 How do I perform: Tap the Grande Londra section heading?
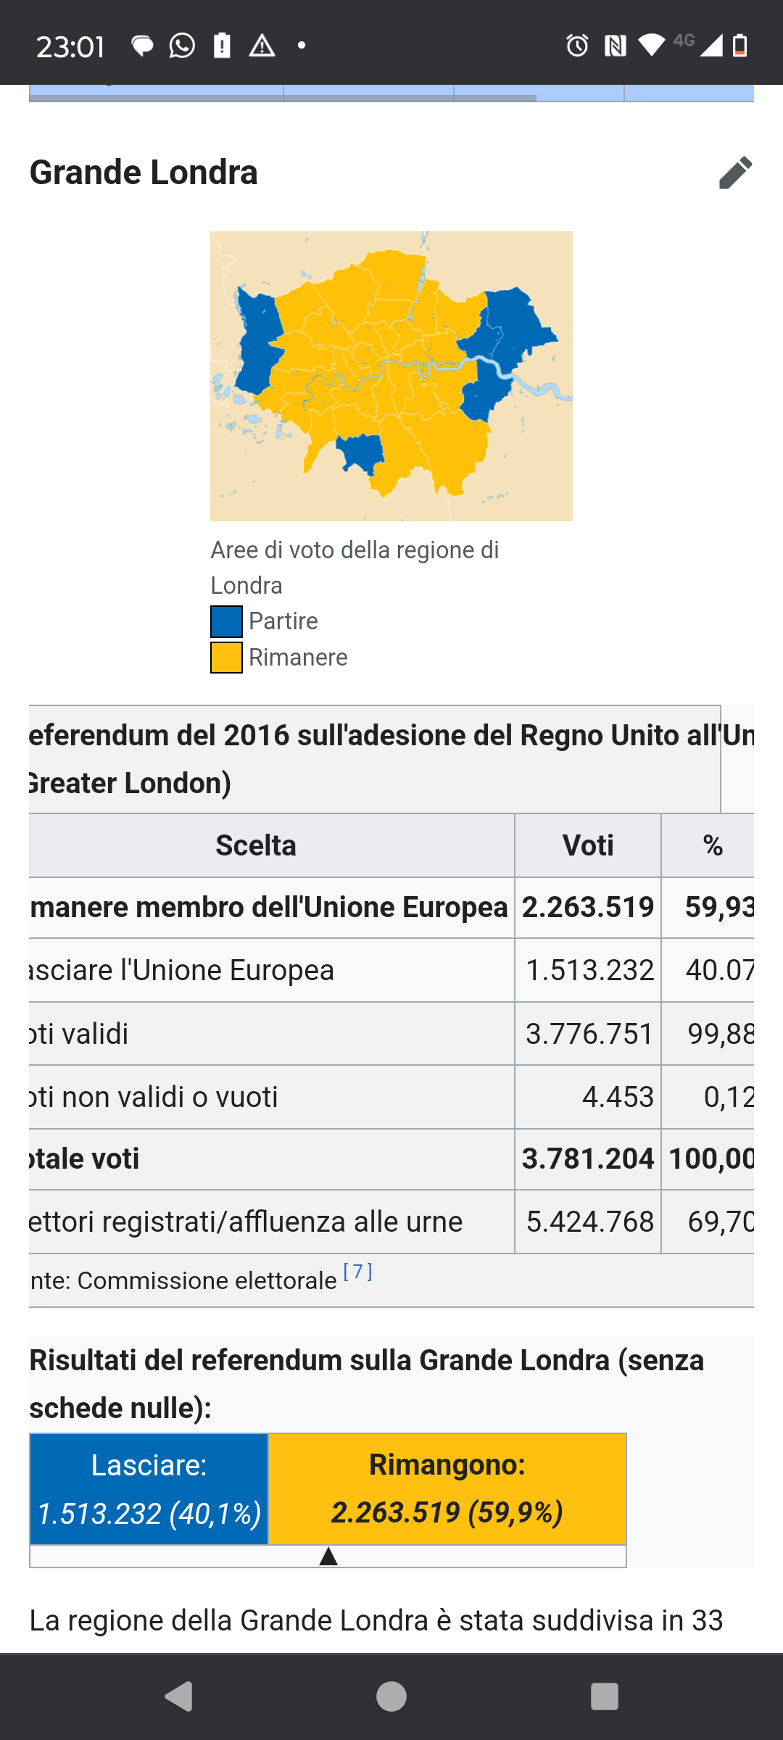click(x=144, y=173)
